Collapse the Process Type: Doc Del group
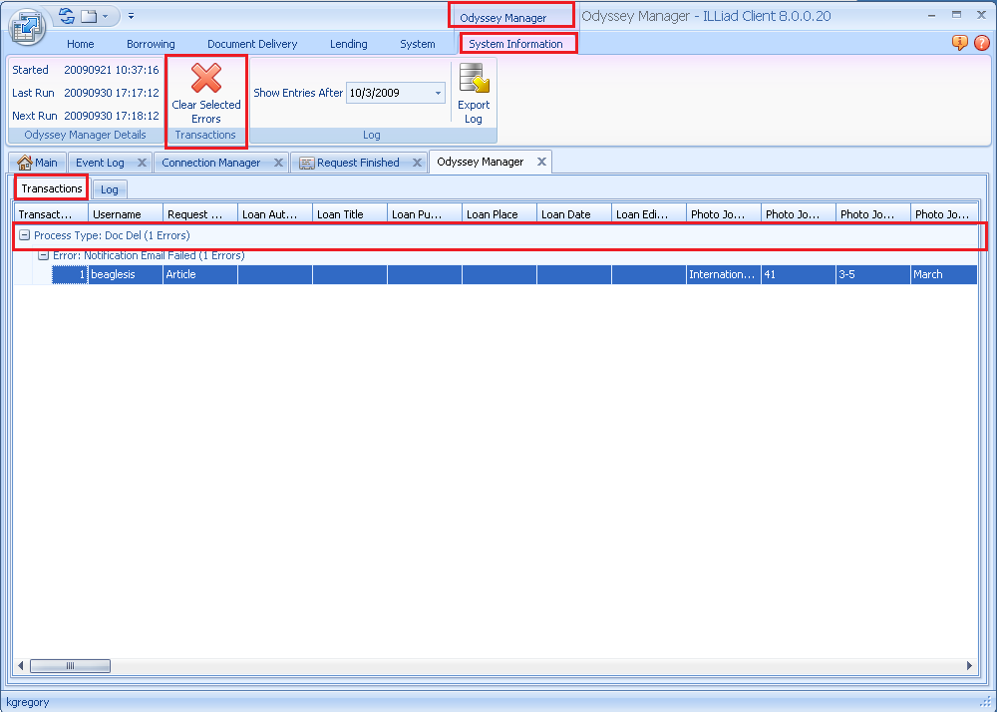Viewport: 997px width, 712px height. click(25, 236)
